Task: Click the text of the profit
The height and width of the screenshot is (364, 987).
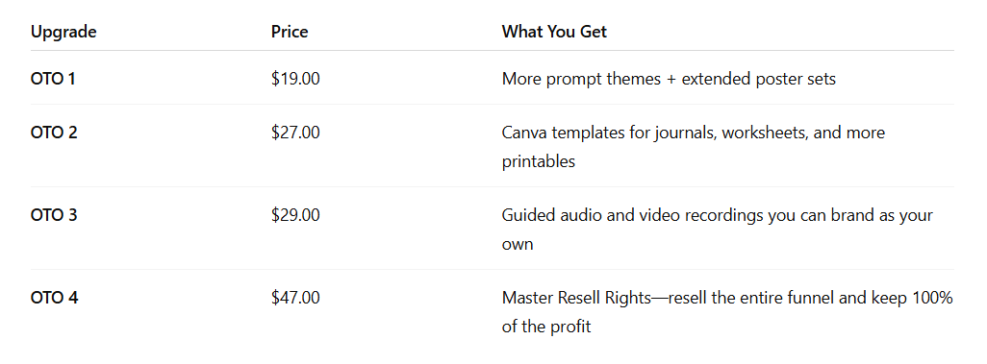Action: 546,327
